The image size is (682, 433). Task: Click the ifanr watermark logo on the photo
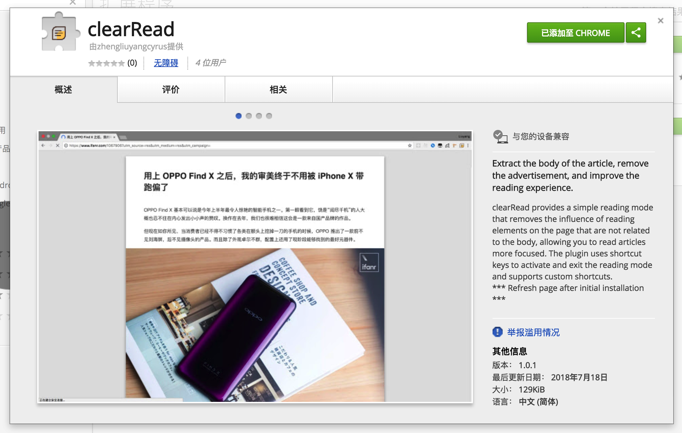coord(369,263)
